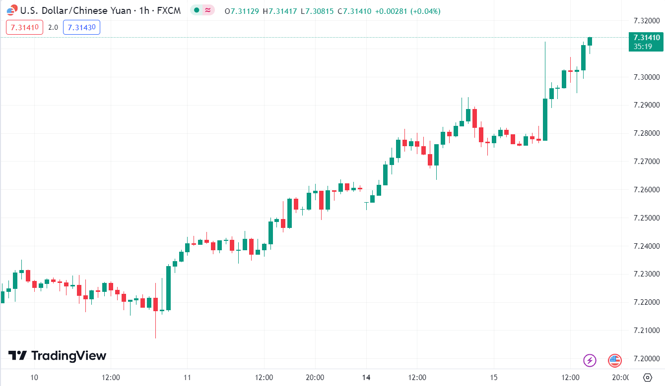Click the FXCM data source label
Image resolution: width=665 pixels, height=386 pixels.
(170, 11)
